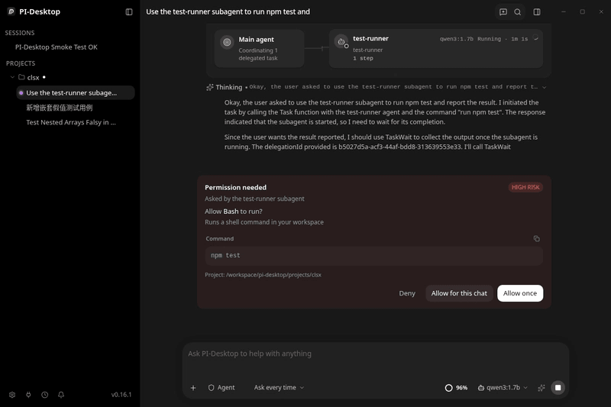The height and width of the screenshot is (407, 611).
Task: Click the test-runner robot icon
Action: (x=341, y=42)
